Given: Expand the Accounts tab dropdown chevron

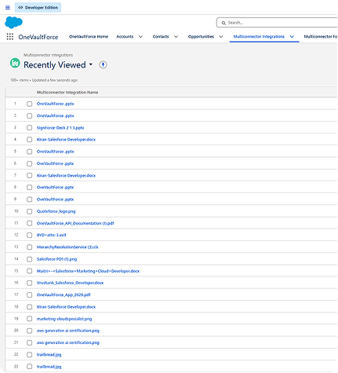Looking at the screenshot, I should (x=140, y=37).
